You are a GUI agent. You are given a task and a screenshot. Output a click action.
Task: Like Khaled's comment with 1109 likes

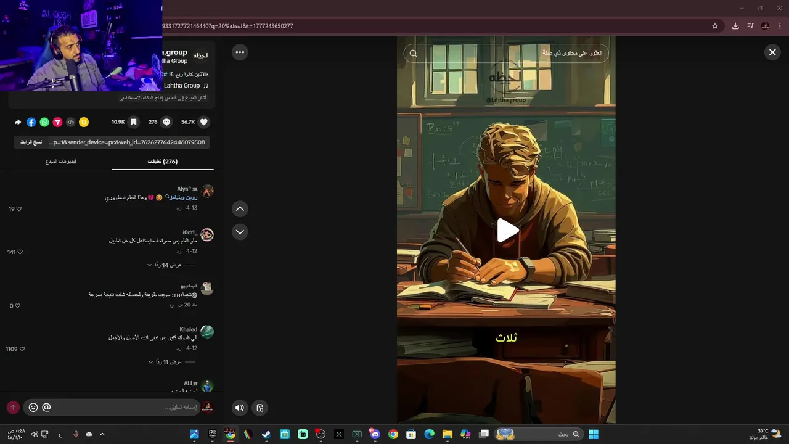[x=22, y=349]
